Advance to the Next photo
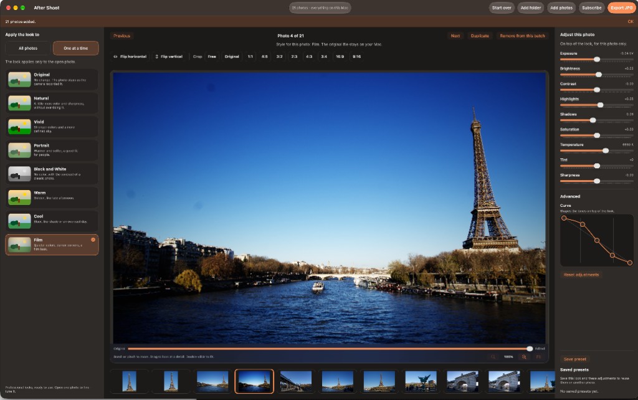This screenshot has width=638, height=400. [x=455, y=36]
